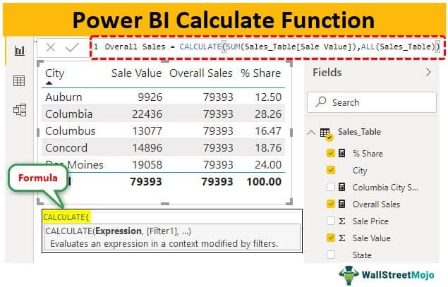Uncheck the % Share field checkbox

coord(331,153)
